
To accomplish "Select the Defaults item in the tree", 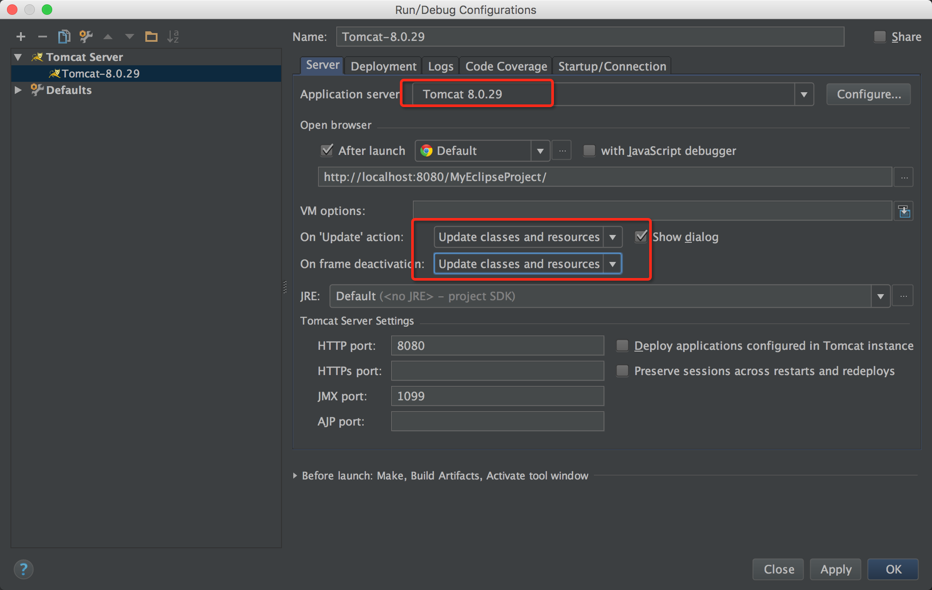I will click(69, 90).
